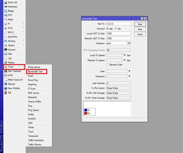Select IP Scan from Tools menu

tap(32, 89)
